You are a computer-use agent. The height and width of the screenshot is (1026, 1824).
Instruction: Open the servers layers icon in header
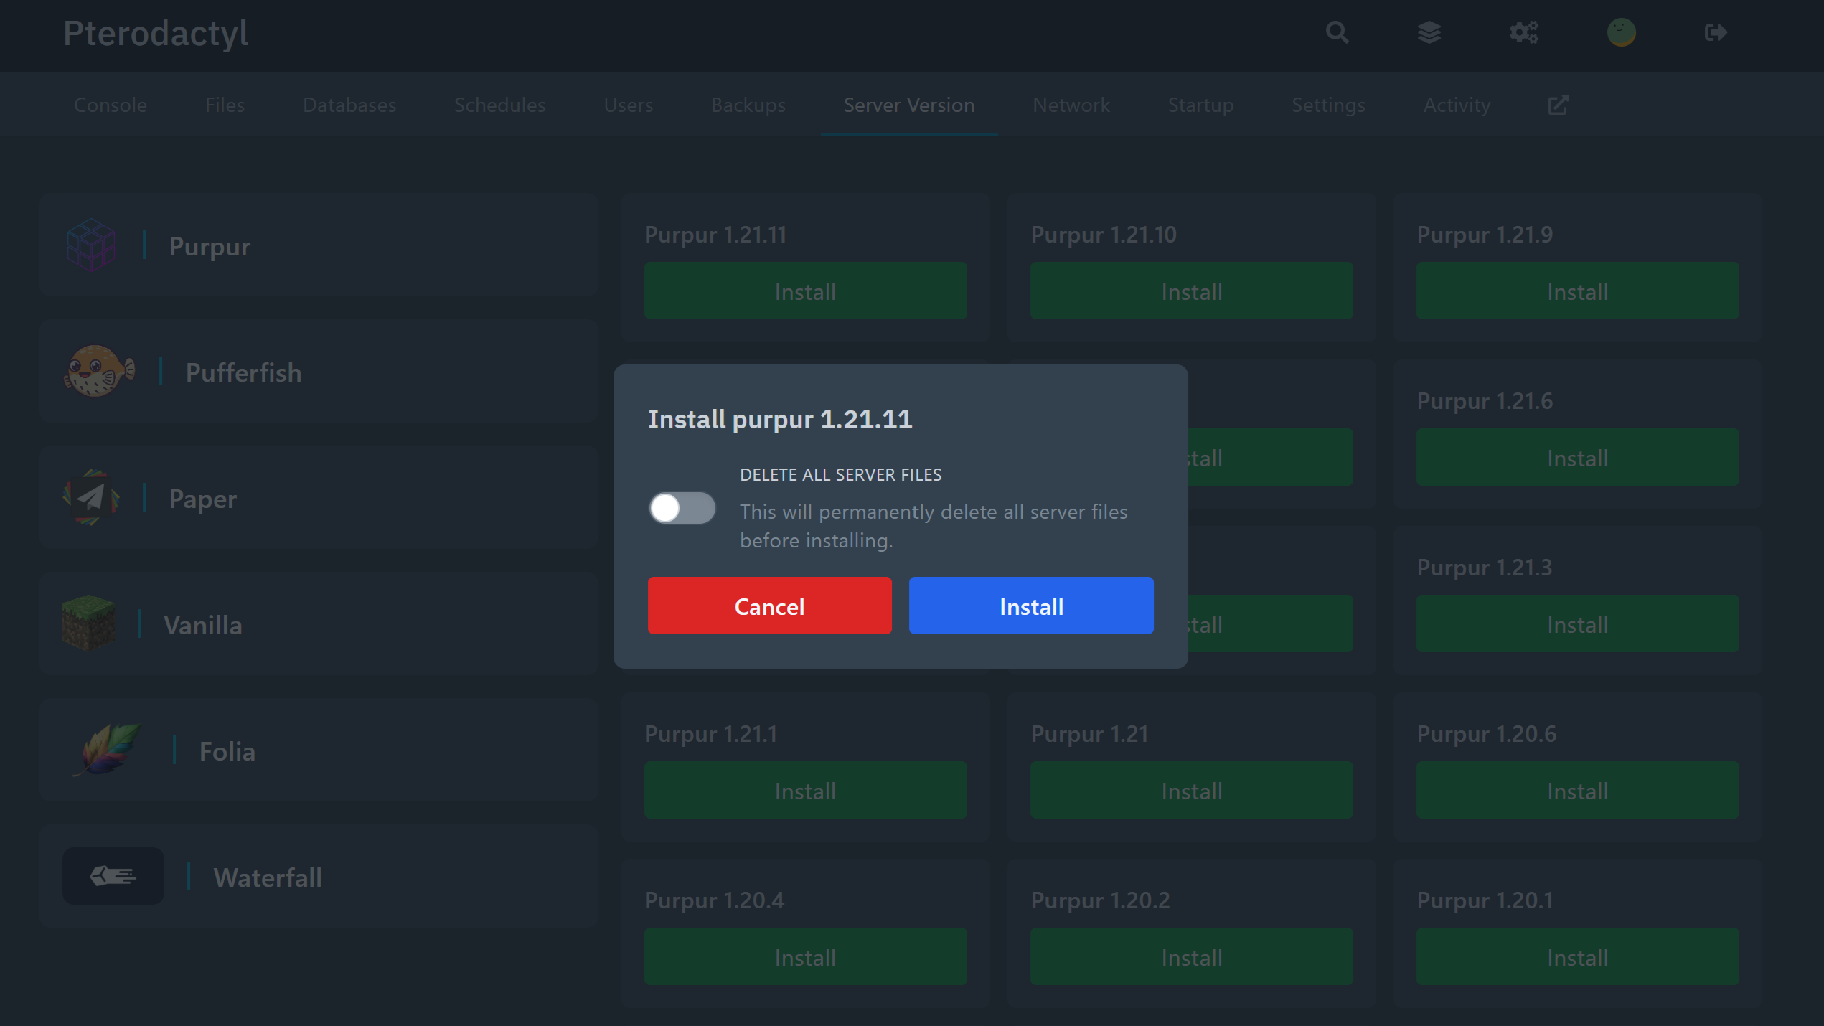[1429, 32]
